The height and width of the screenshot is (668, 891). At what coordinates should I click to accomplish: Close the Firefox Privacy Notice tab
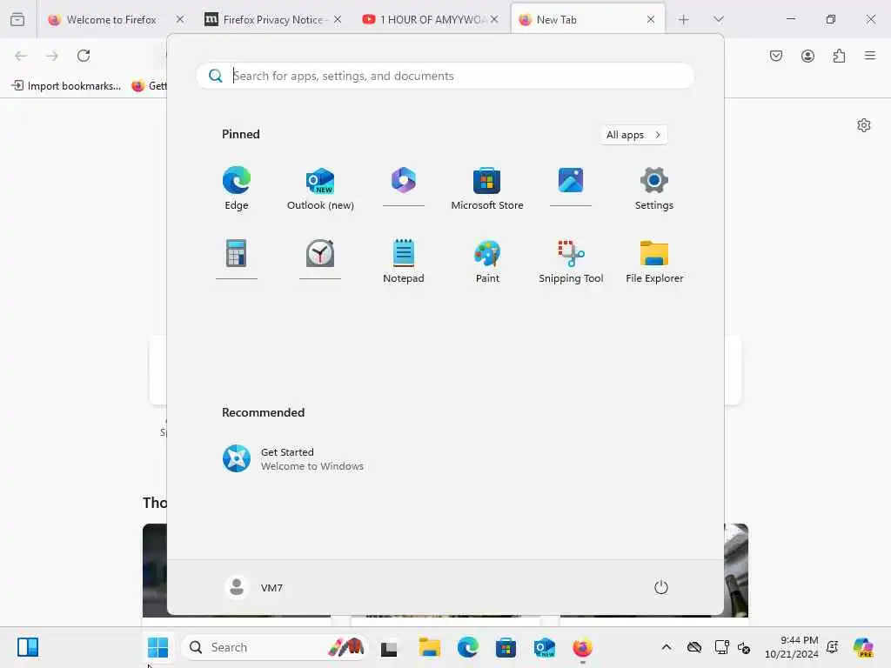pyautogui.click(x=338, y=19)
